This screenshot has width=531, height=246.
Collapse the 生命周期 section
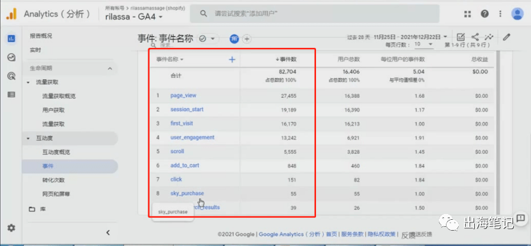click(x=110, y=68)
